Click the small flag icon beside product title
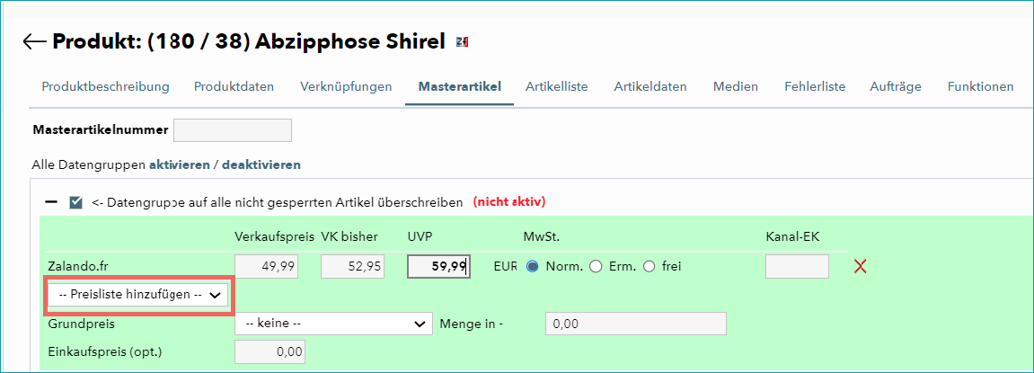The width and height of the screenshot is (1034, 373). 463,42
